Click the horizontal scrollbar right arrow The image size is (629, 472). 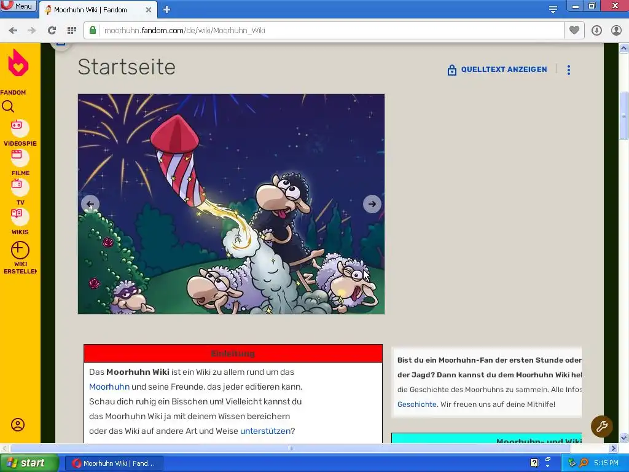point(614,448)
